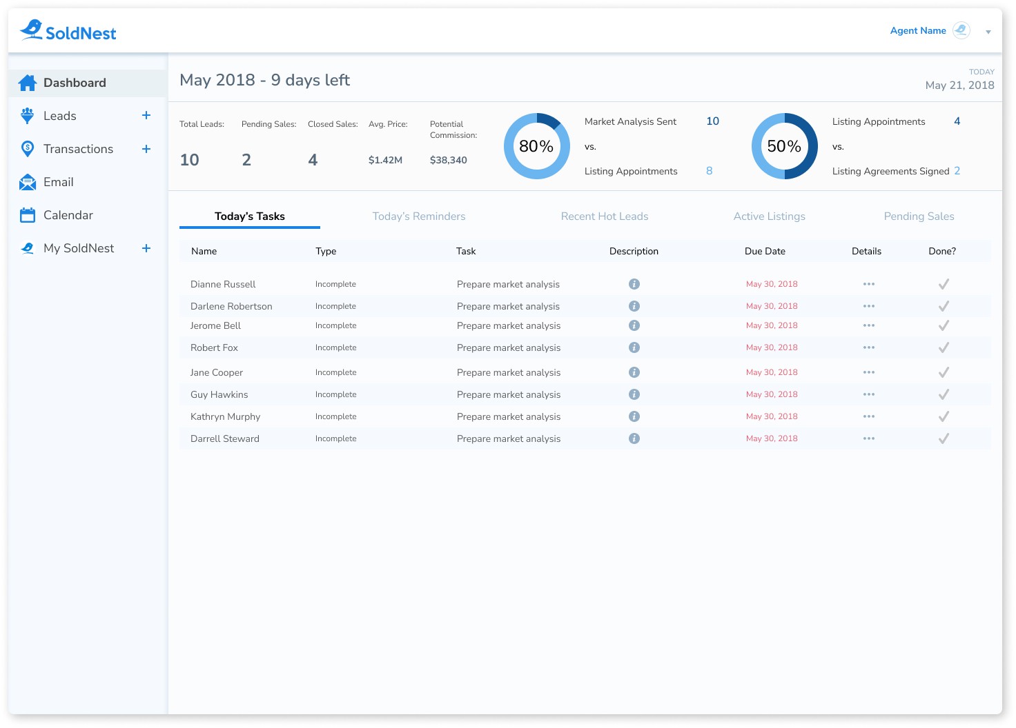Open details ellipsis for Darlene Robertson
This screenshot has height=728, width=1016.
pos(869,306)
